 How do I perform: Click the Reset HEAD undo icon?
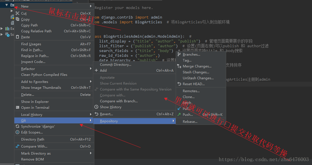[179, 84]
